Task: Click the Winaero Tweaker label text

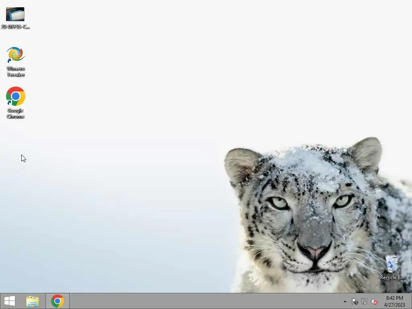Action: [16, 72]
